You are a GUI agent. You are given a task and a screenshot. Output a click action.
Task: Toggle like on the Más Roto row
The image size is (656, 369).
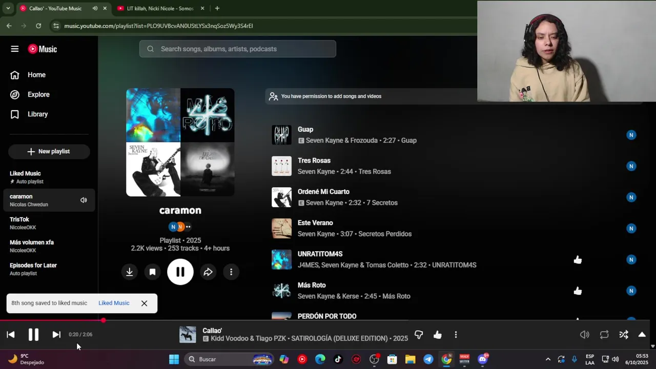[578, 291]
